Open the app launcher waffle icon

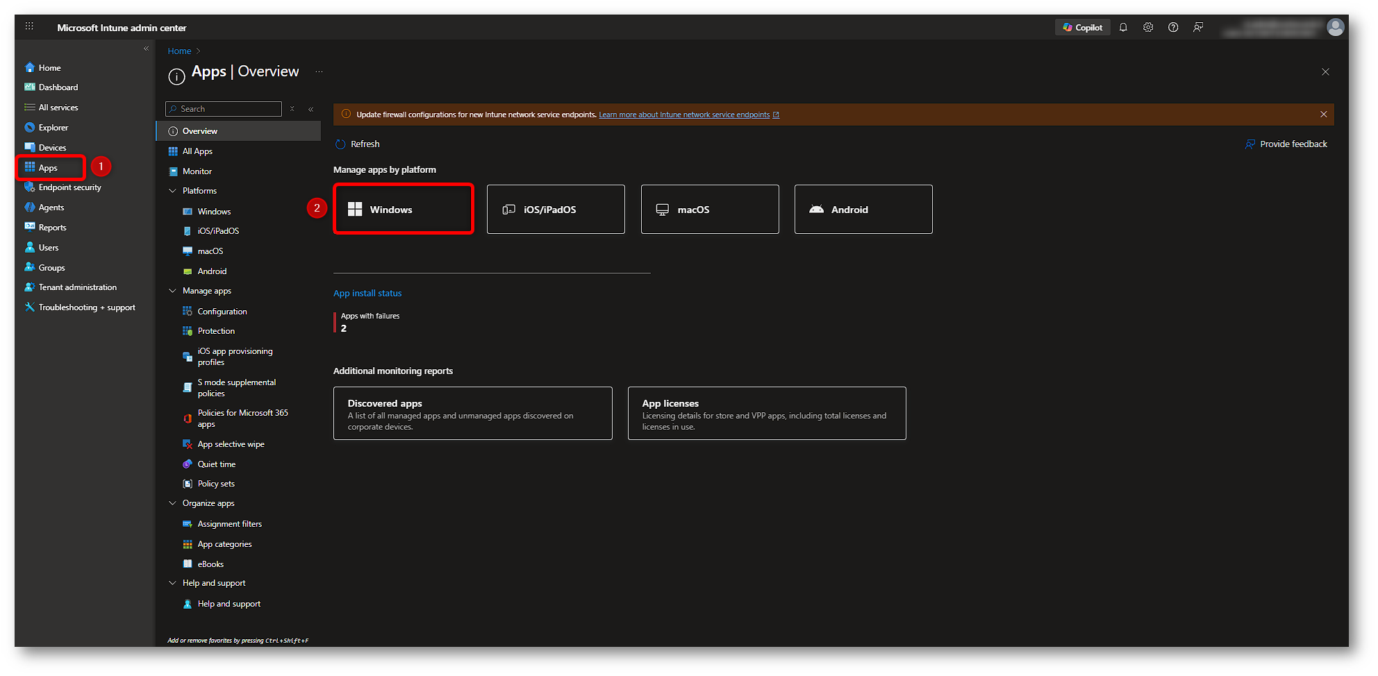tap(29, 26)
